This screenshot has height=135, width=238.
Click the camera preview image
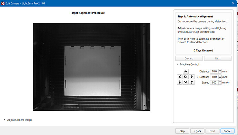click(92, 67)
